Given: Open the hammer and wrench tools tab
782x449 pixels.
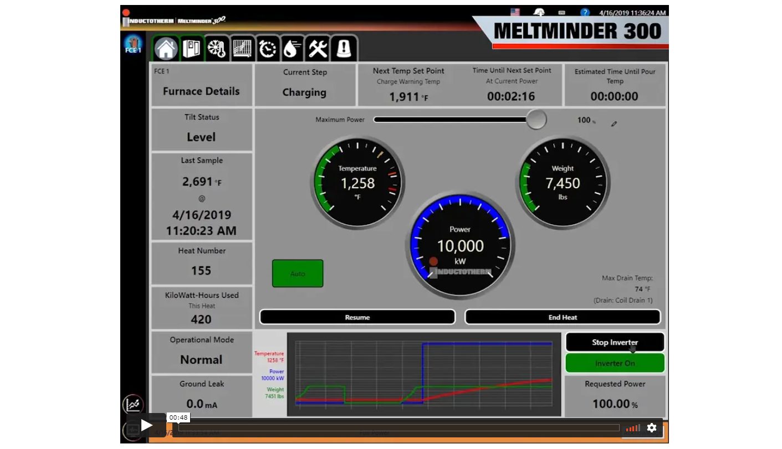Looking at the screenshot, I should 318,49.
